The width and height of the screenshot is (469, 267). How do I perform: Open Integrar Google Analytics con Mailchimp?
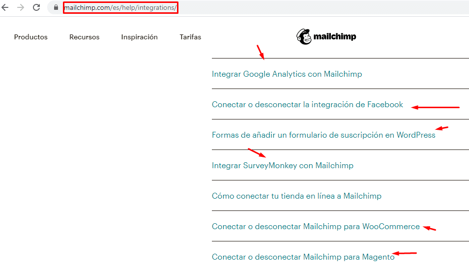(x=287, y=74)
